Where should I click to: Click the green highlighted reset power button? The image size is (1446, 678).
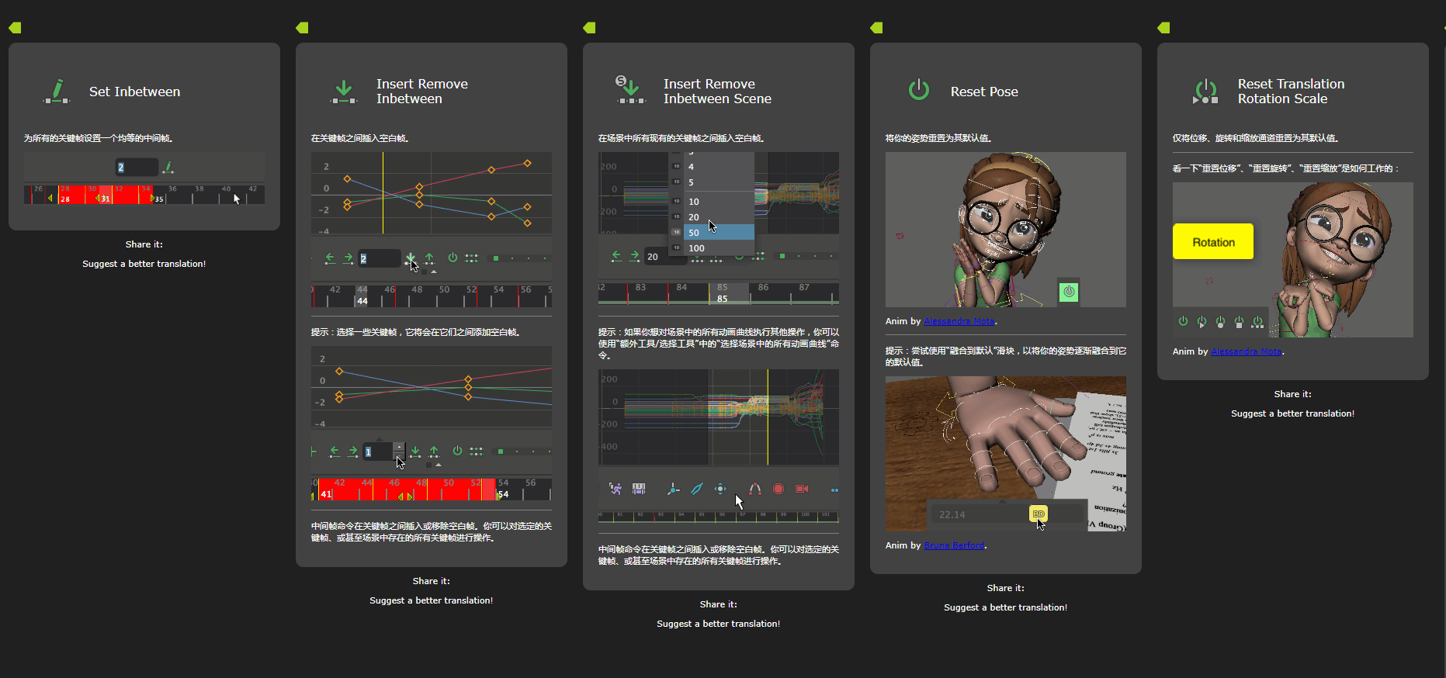(x=1069, y=292)
